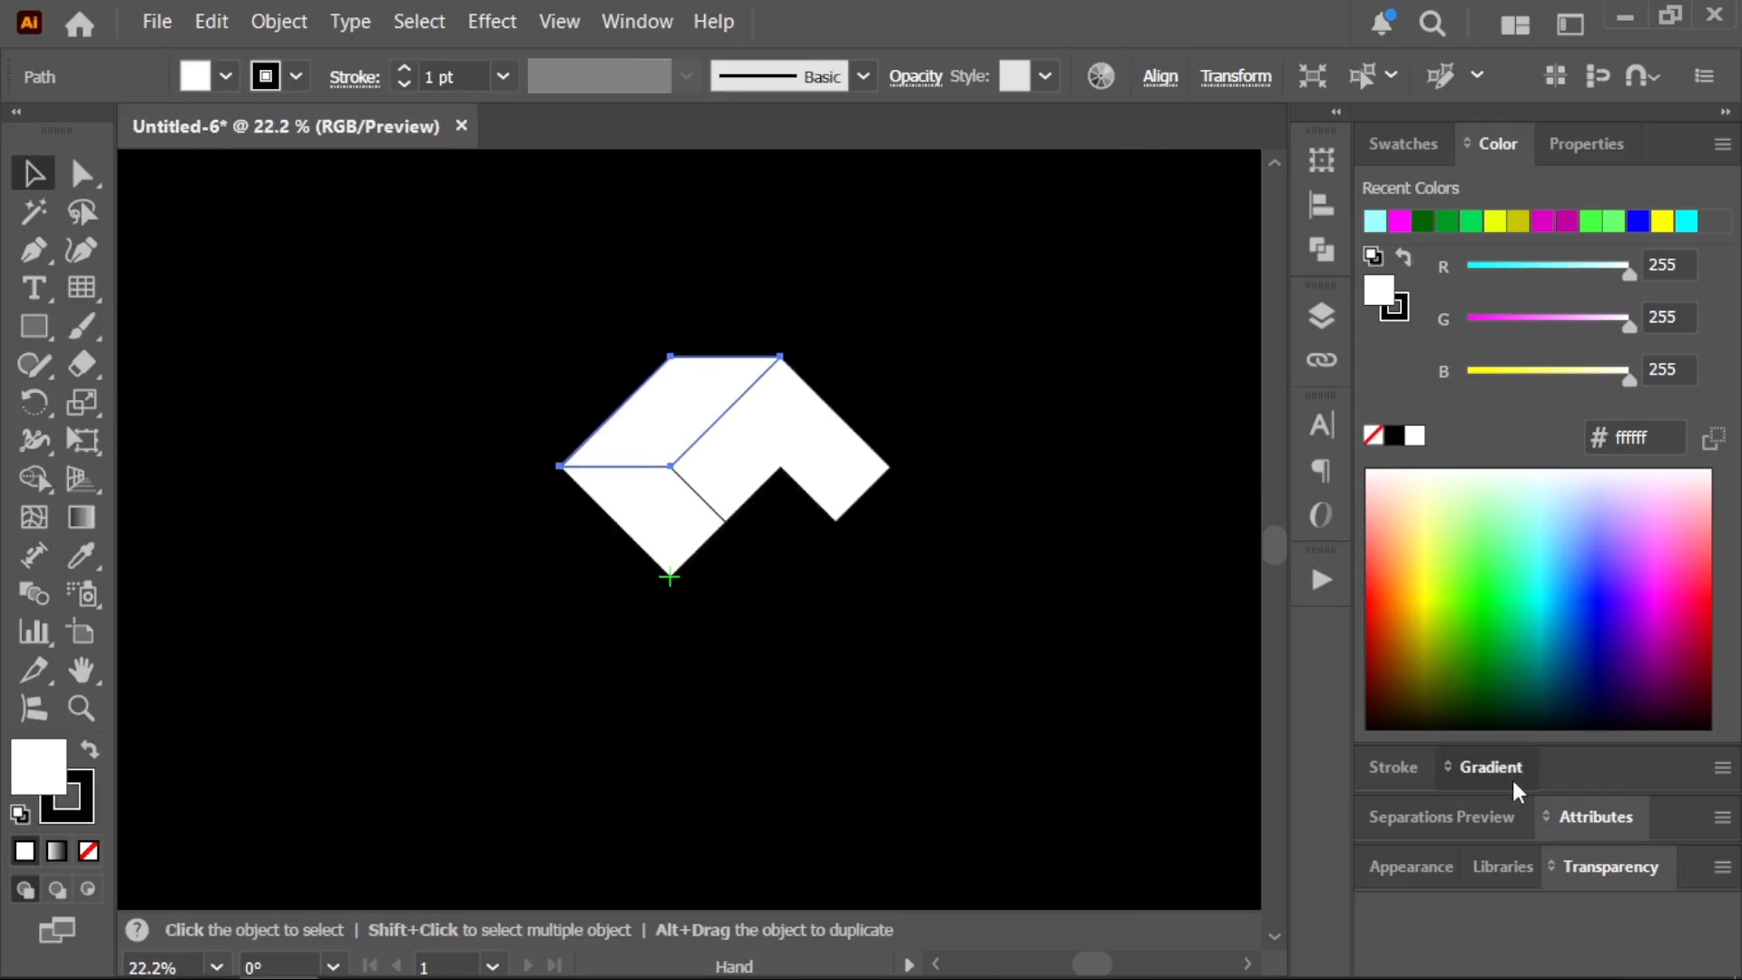Choose the Rectangular Grid tool

[82, 288]
